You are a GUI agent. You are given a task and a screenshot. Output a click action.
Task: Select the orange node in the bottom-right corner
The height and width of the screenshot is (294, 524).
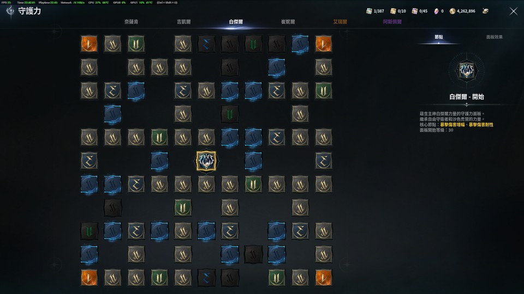(323, 278)
